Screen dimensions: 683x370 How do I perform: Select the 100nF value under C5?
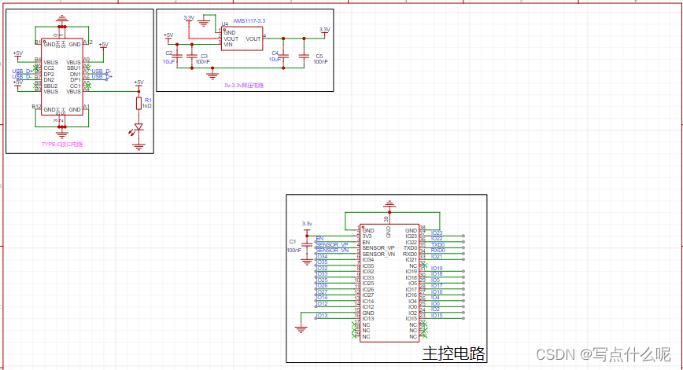pos(320,62)
